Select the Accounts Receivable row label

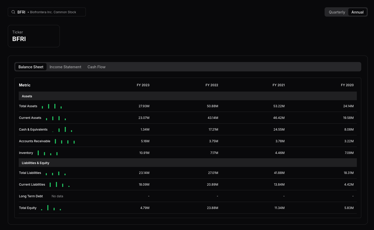35,141
